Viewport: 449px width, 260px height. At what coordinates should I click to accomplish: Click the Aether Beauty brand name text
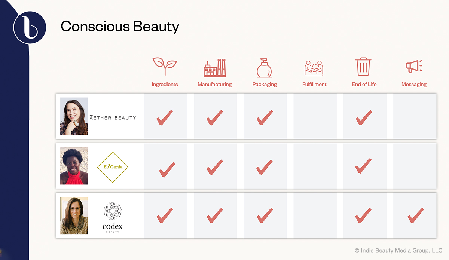[x=113, y=117]
